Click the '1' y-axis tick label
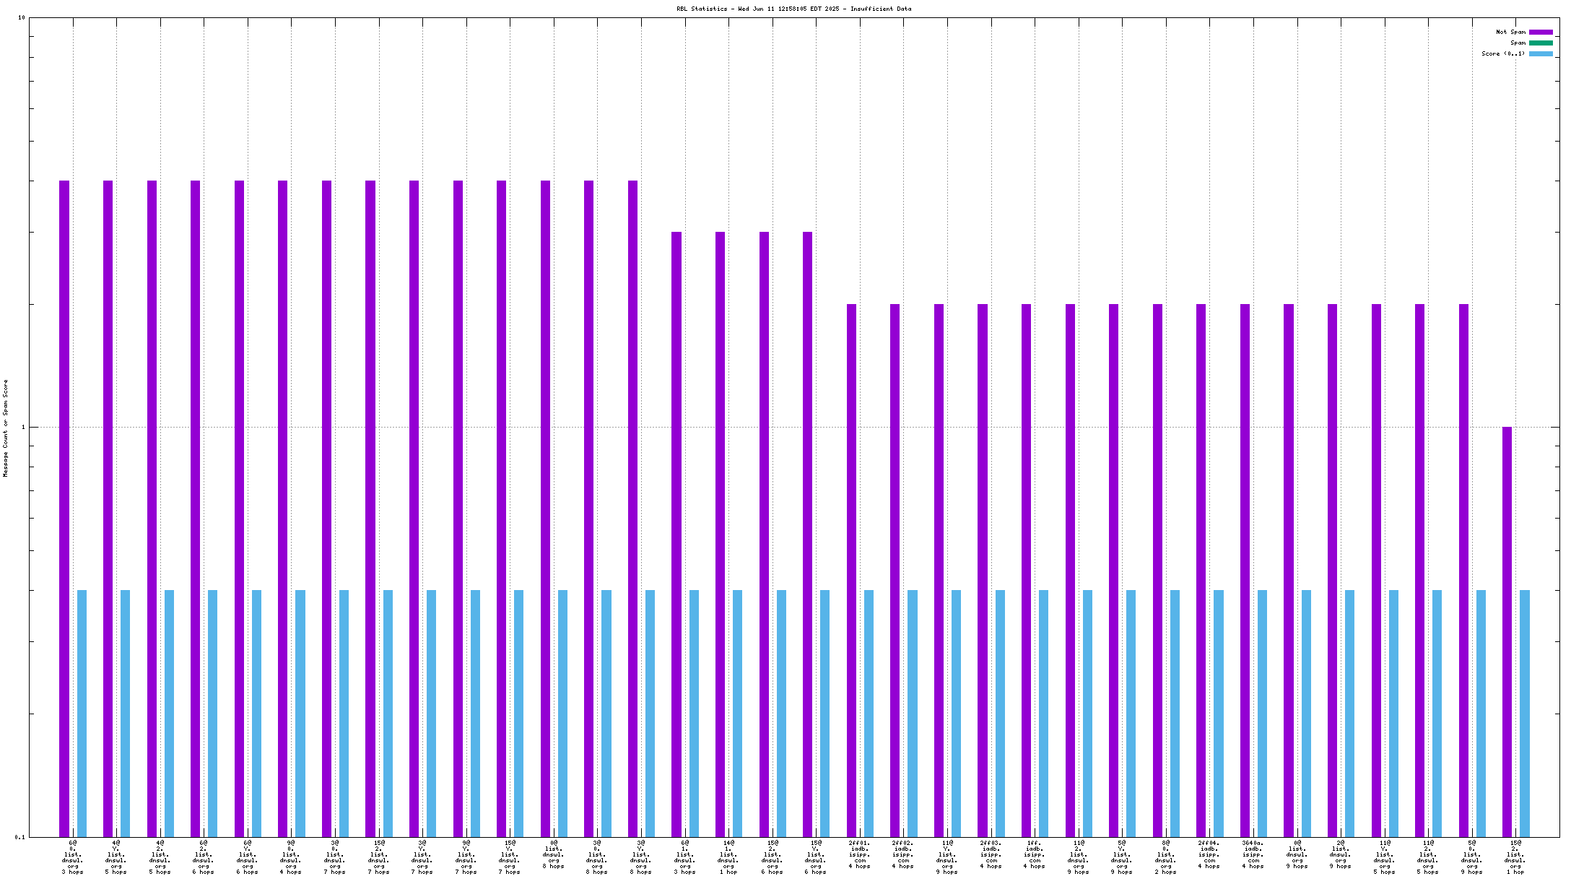1571x884 pixels. [x=22, y=427]
